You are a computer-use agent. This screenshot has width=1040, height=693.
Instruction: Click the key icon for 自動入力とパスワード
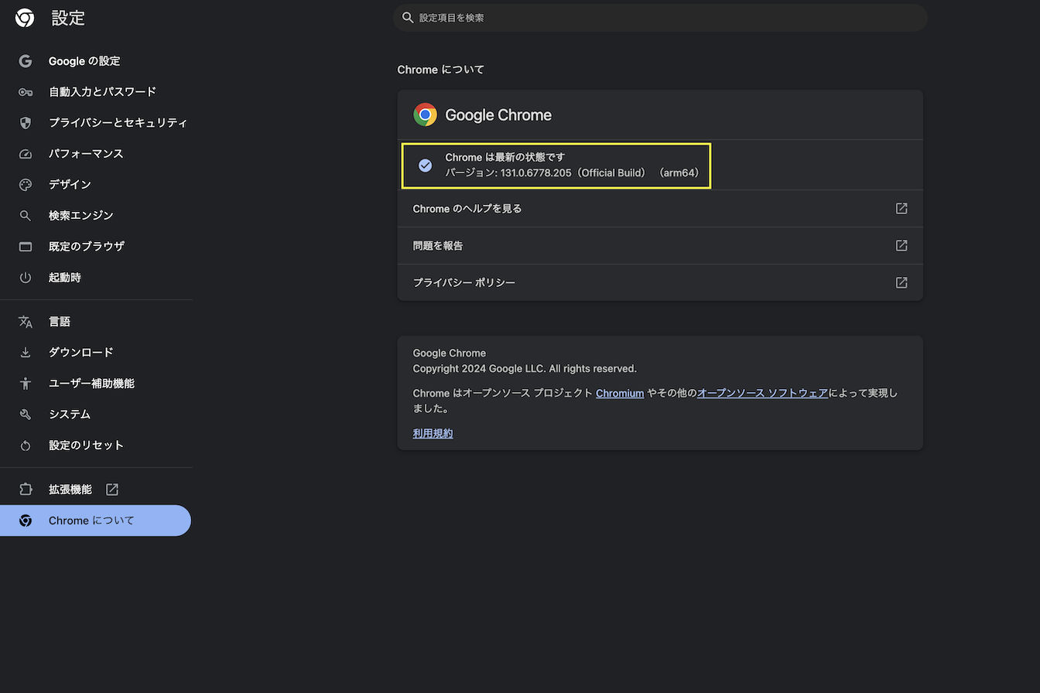pos(26,92)
